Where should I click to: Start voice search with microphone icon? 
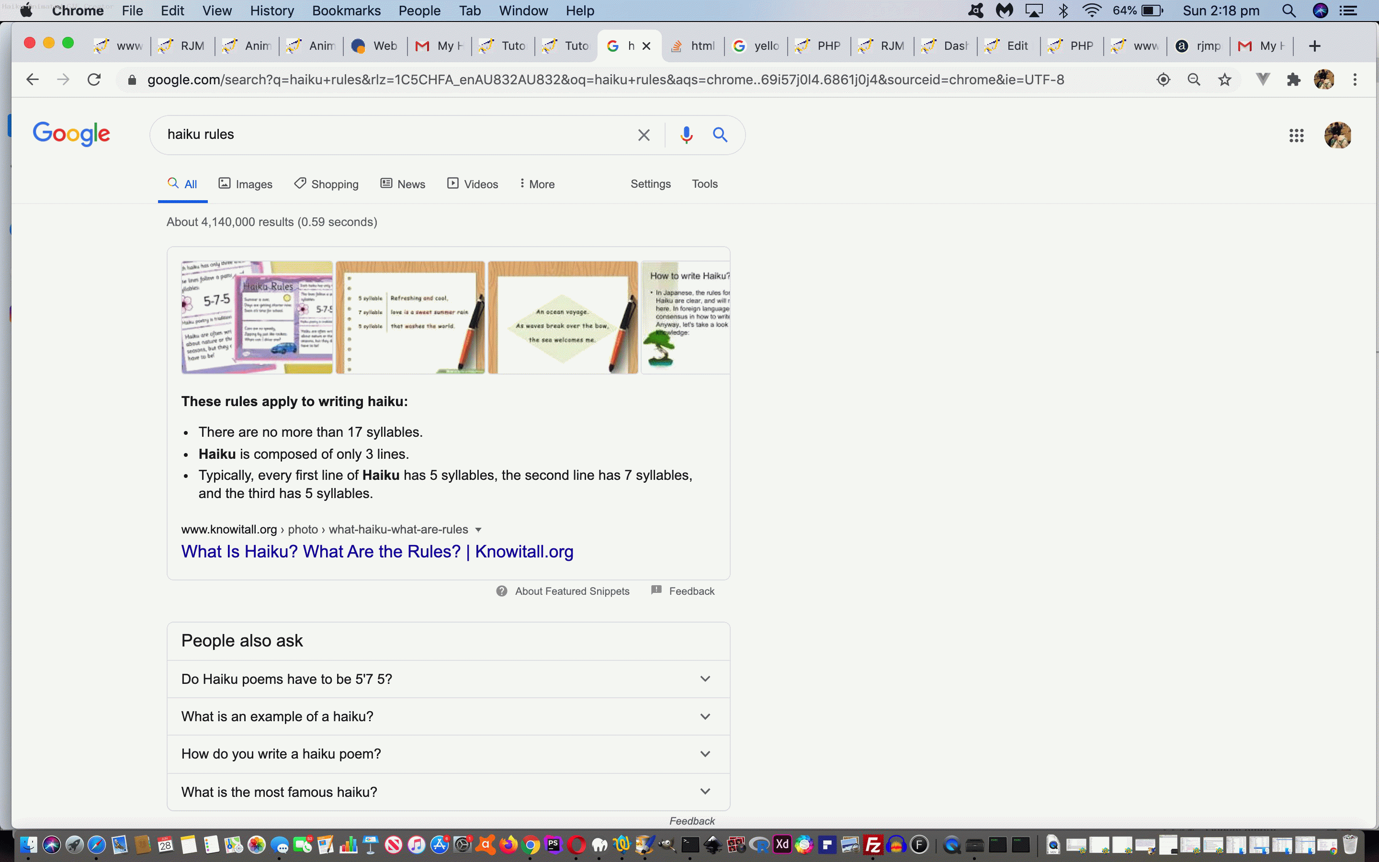point(687,135)
